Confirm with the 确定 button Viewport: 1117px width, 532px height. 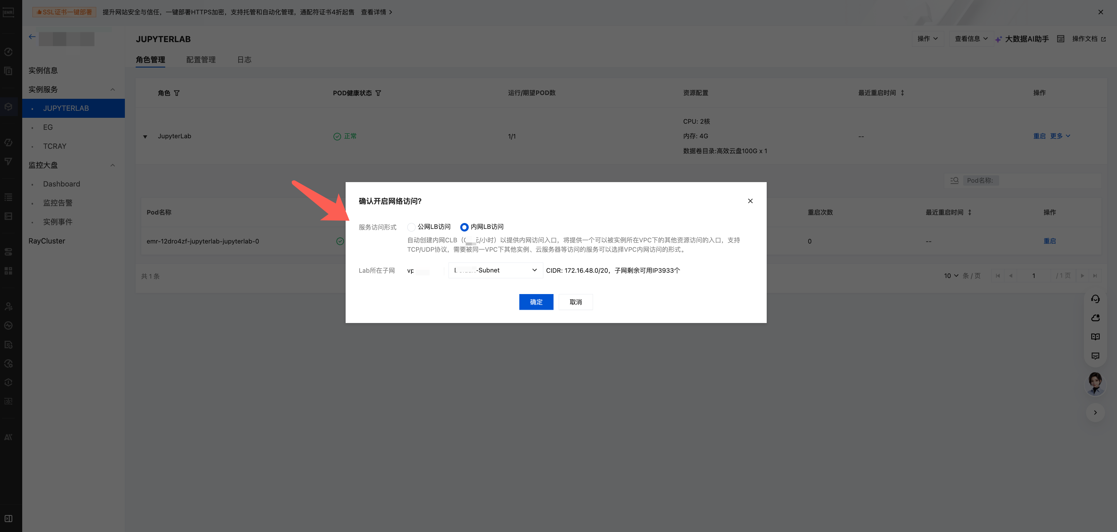[536, 302]
